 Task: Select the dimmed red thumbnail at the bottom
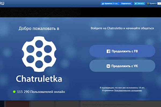click(17, 104)
